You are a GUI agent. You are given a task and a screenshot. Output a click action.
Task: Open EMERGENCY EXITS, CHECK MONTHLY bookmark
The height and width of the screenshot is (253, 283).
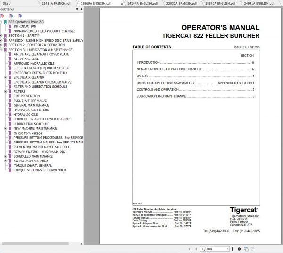pyautogui.click(x=41, y=73)
